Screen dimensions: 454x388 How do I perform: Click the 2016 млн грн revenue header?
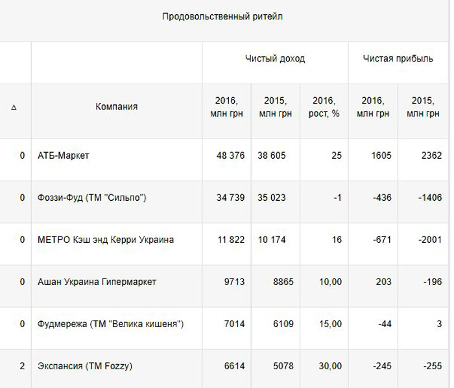point(227,107)
